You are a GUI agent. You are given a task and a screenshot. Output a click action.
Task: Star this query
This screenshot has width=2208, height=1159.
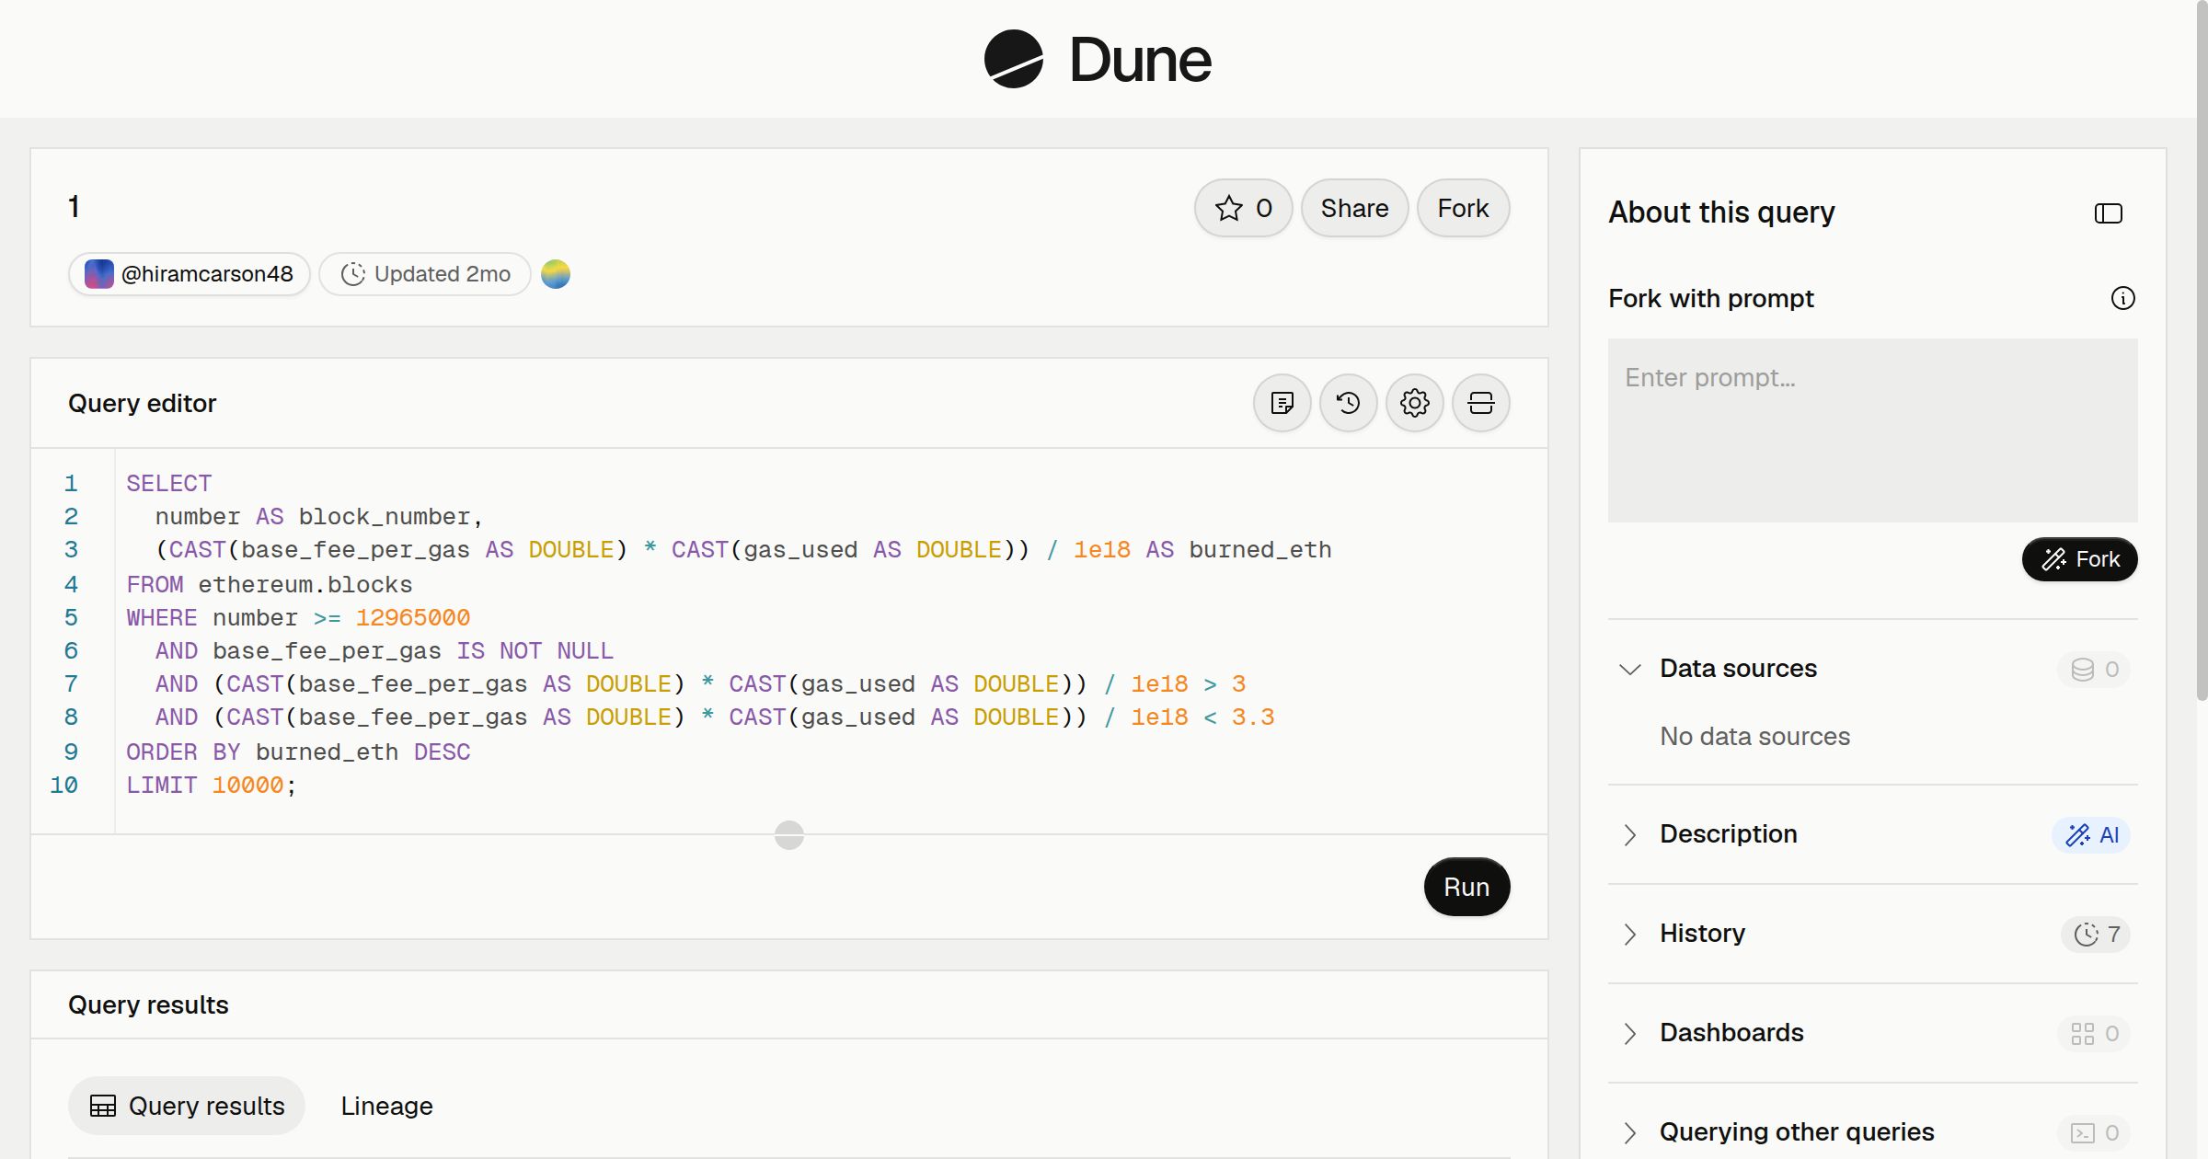pyautogui.click(x=1243, y=208)
